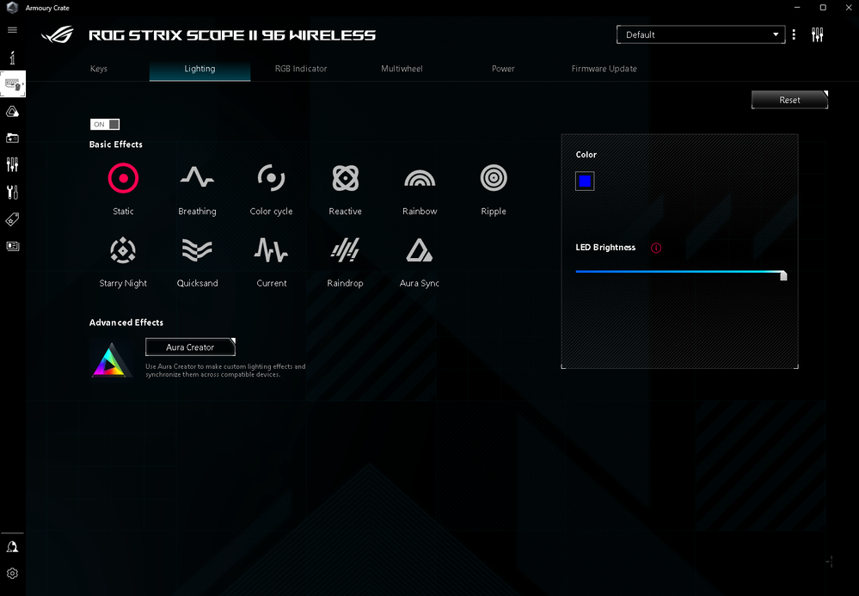
Task: Click the LED Brightness info icon
Action: (x=656, y=249)
